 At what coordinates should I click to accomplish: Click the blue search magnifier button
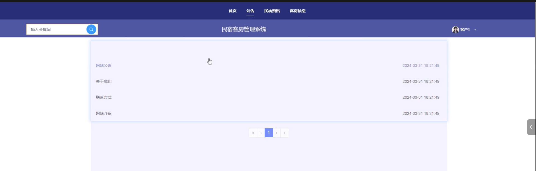[91, 29]
